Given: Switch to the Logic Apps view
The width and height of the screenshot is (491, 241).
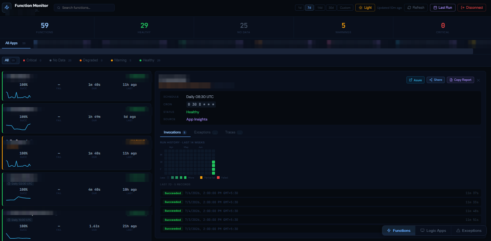Looking at the screenshot, I should pos(433,231).
